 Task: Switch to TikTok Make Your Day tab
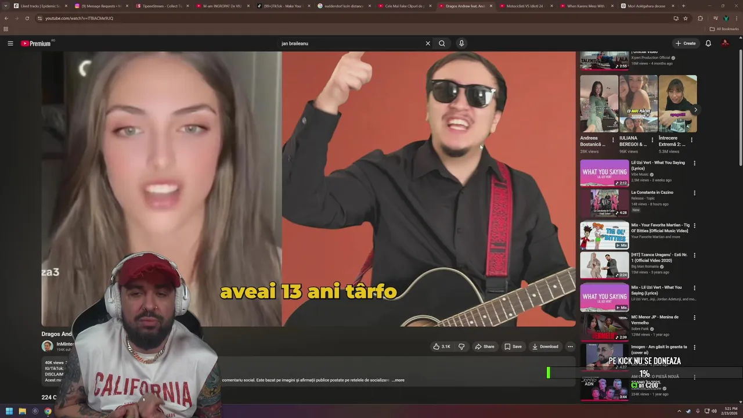(283, 6)
